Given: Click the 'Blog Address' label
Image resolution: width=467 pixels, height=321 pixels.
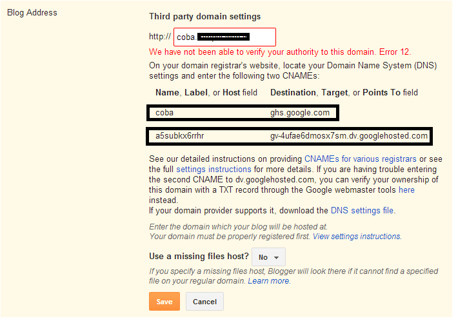Looking at the screenshot, I should 32,12.
